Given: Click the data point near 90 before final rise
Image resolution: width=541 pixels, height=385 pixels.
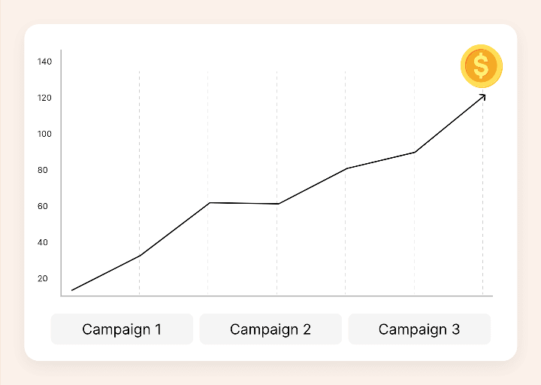Looking at the screenshot, I should 415,152.
